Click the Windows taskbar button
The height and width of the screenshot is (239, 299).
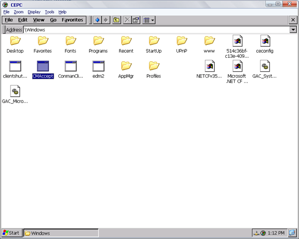coord(61,233)
